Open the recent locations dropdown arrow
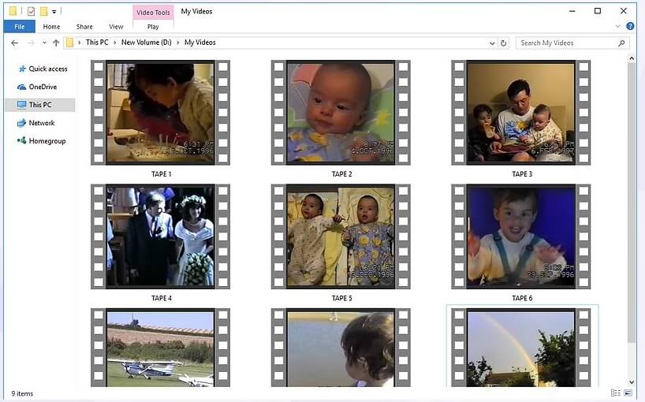 (x=44, y=43)
